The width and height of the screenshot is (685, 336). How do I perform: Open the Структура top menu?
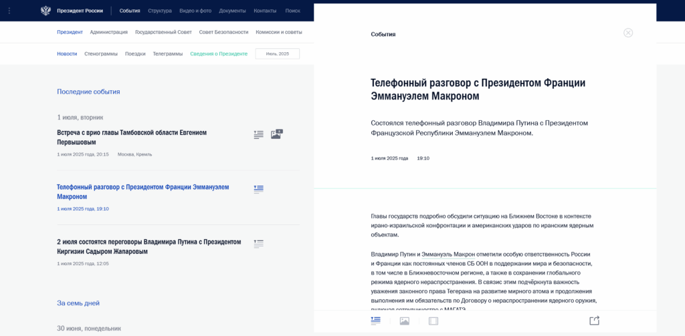160,11
